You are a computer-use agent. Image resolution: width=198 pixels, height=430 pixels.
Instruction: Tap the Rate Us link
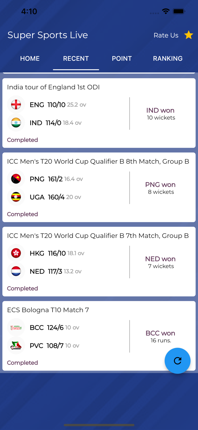coord(166,35)
